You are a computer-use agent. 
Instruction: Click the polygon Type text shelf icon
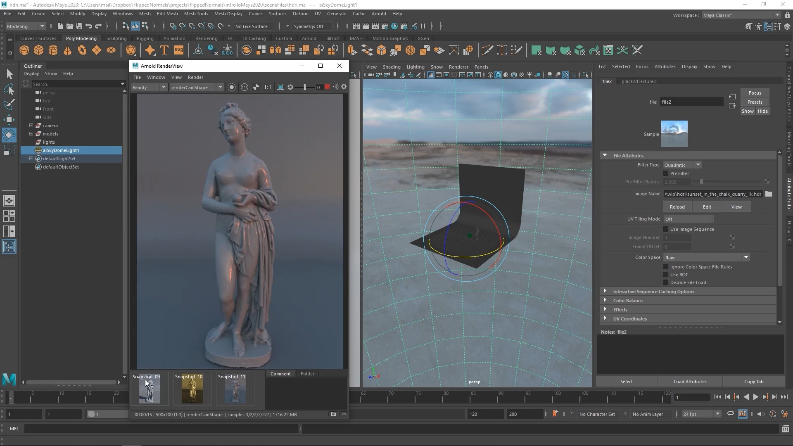(x=164, y=50)
